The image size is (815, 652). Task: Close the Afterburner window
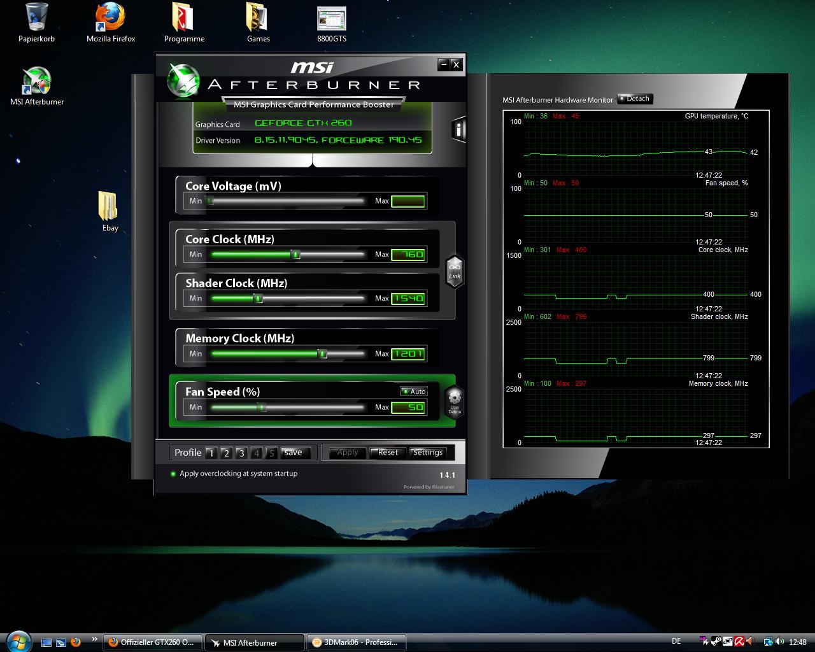[x=456, y=64]
